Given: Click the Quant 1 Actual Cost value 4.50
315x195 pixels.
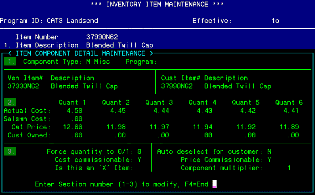Looking at the screenshot, I should (x=74, y=111).
